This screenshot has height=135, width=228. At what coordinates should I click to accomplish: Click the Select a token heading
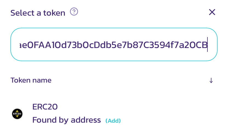coord(38,13)
